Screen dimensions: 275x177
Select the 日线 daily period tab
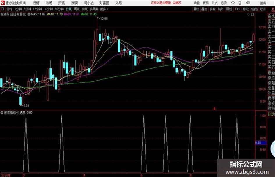coord(69,9)
